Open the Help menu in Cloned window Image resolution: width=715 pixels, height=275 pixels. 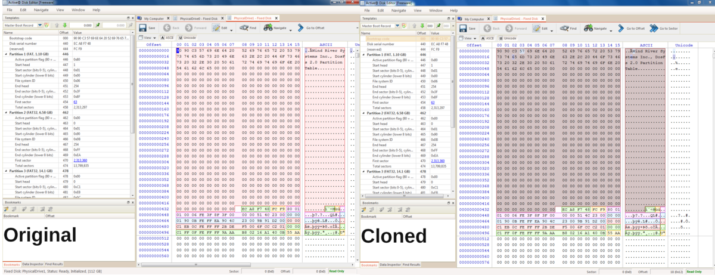(454, 10)
